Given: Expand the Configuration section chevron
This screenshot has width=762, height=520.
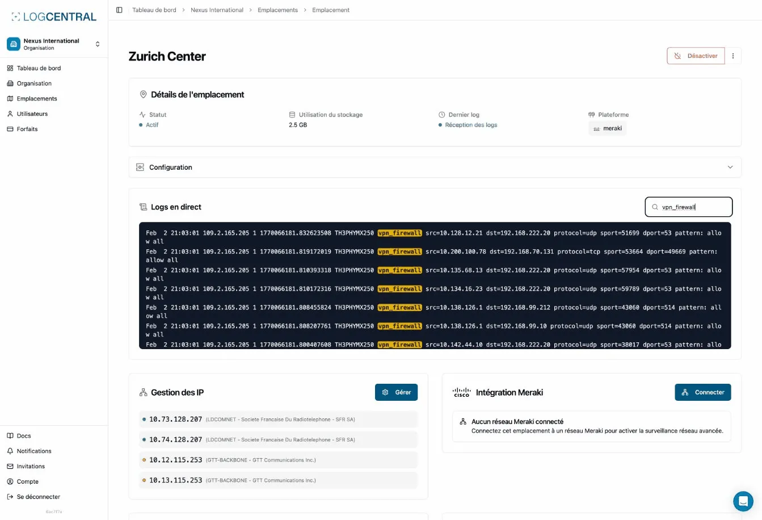Looking at the screenshot, I should 730,167.
